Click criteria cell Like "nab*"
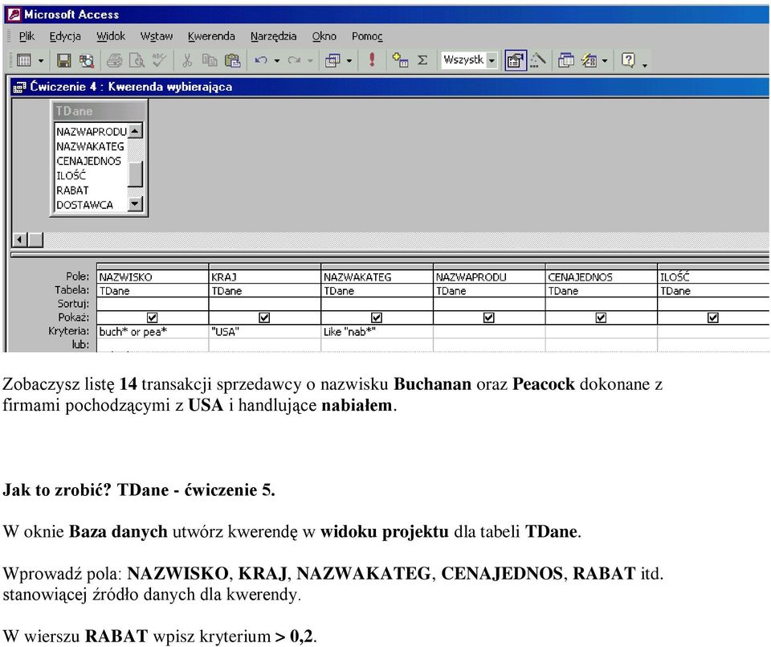The width and height of the screenshot is (771, 647). click(377, 332)
